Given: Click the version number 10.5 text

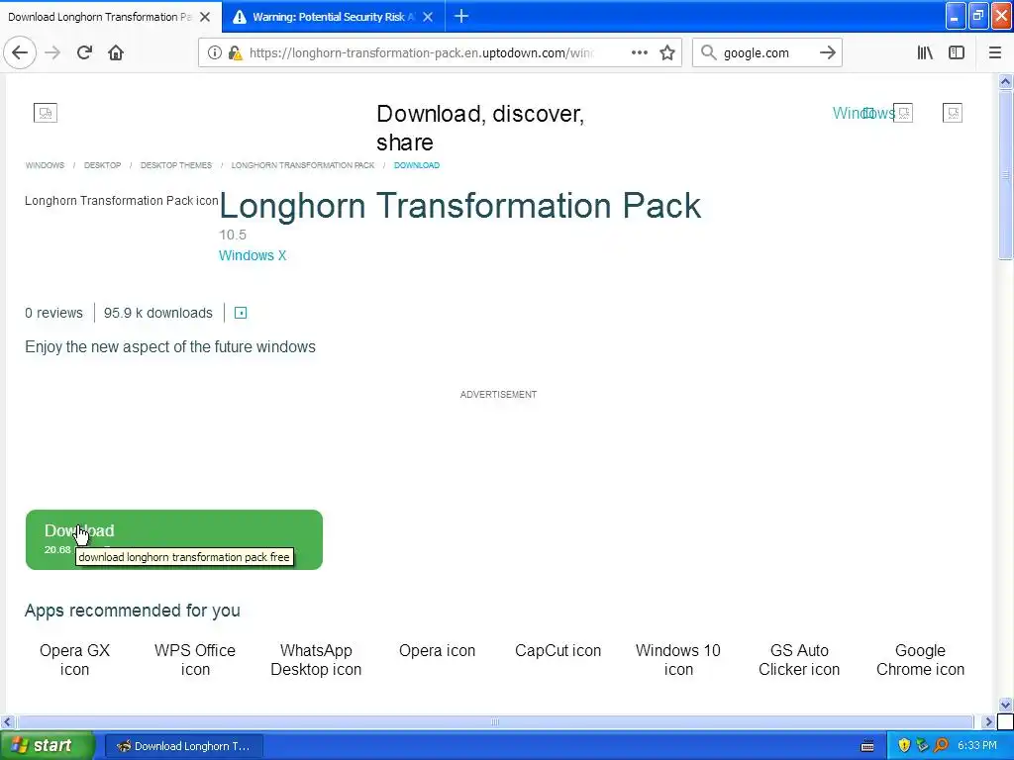Looking at the screenshot, I should point(233,235).
